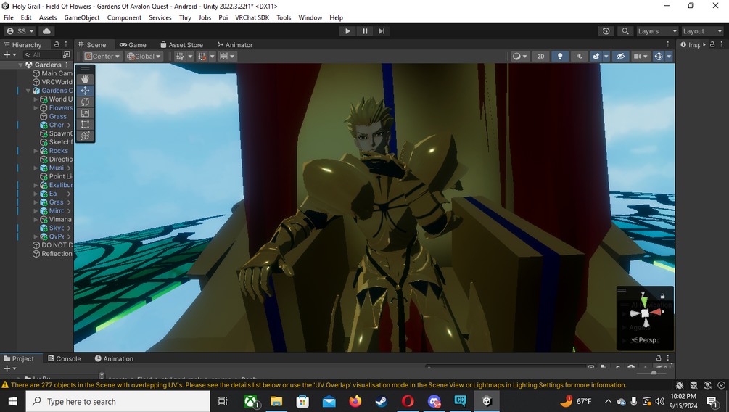
Task: Open the effects dropdown arrow
Action: [x=606, y=57]
